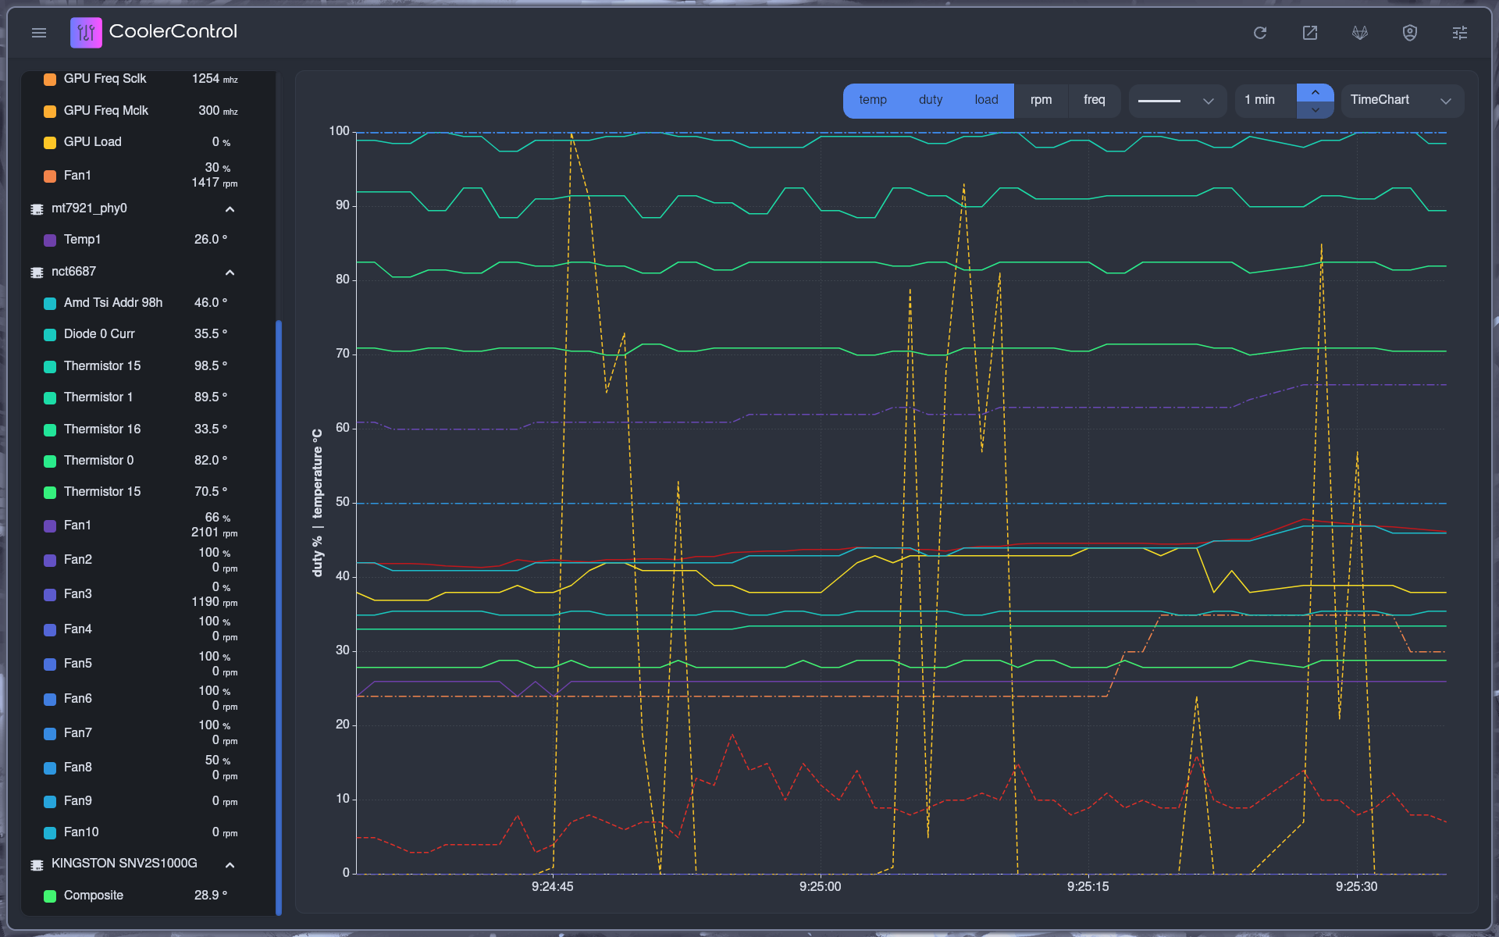The height and width of the screenshot is (937, 1499).
Task: Open the hamburger sidebar menu
Action: pyautogui.click(x=39, y=33)
